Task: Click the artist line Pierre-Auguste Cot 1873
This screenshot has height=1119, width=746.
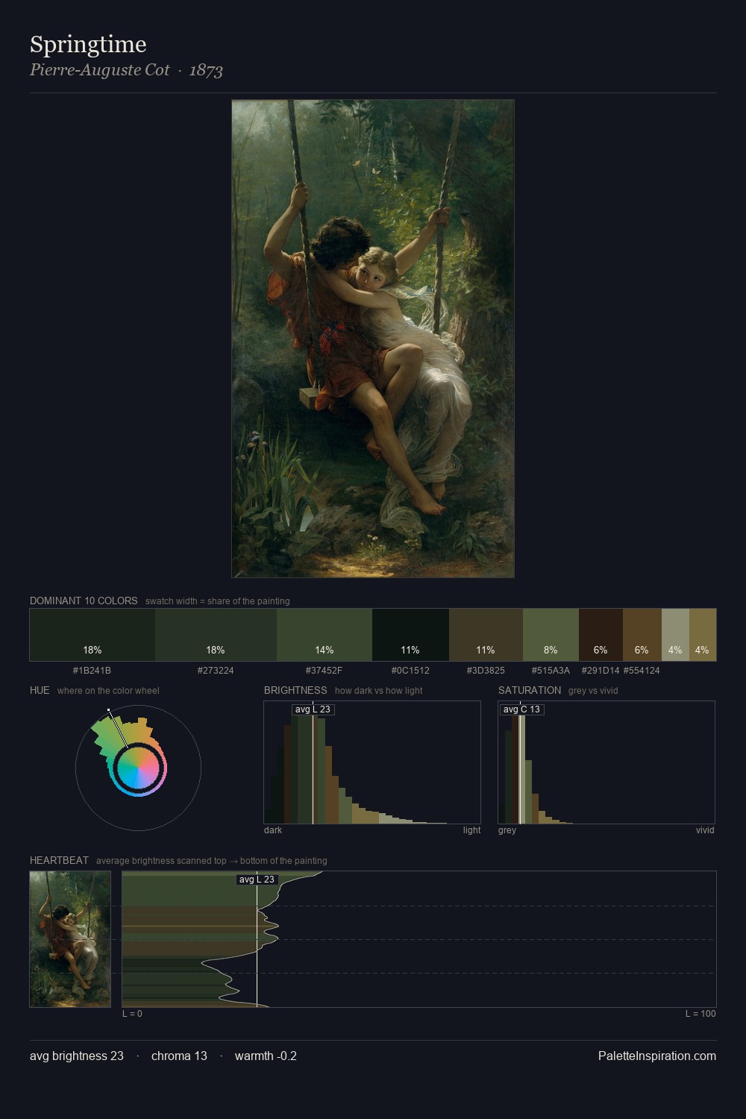Action: click(x=126, y=70)
